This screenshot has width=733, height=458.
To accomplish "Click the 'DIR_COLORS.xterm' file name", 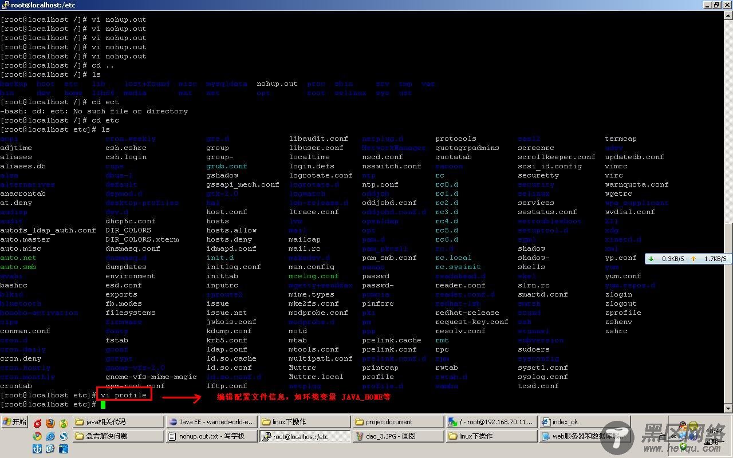I will click(x=142, y=239).
